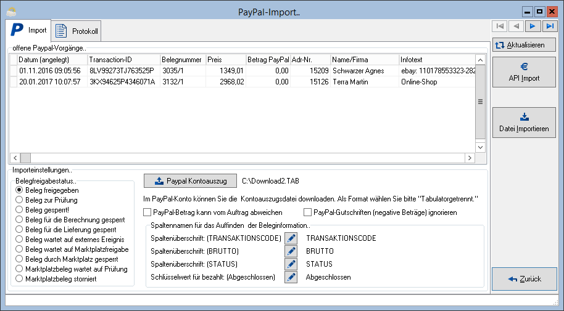
Task: Select Beleg wartet auf Marktplatzfreigabe
Action: pyautogui.click(x=72, y=249)
